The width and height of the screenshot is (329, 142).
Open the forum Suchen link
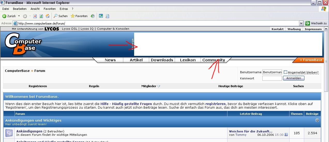[x=298, y=86]
